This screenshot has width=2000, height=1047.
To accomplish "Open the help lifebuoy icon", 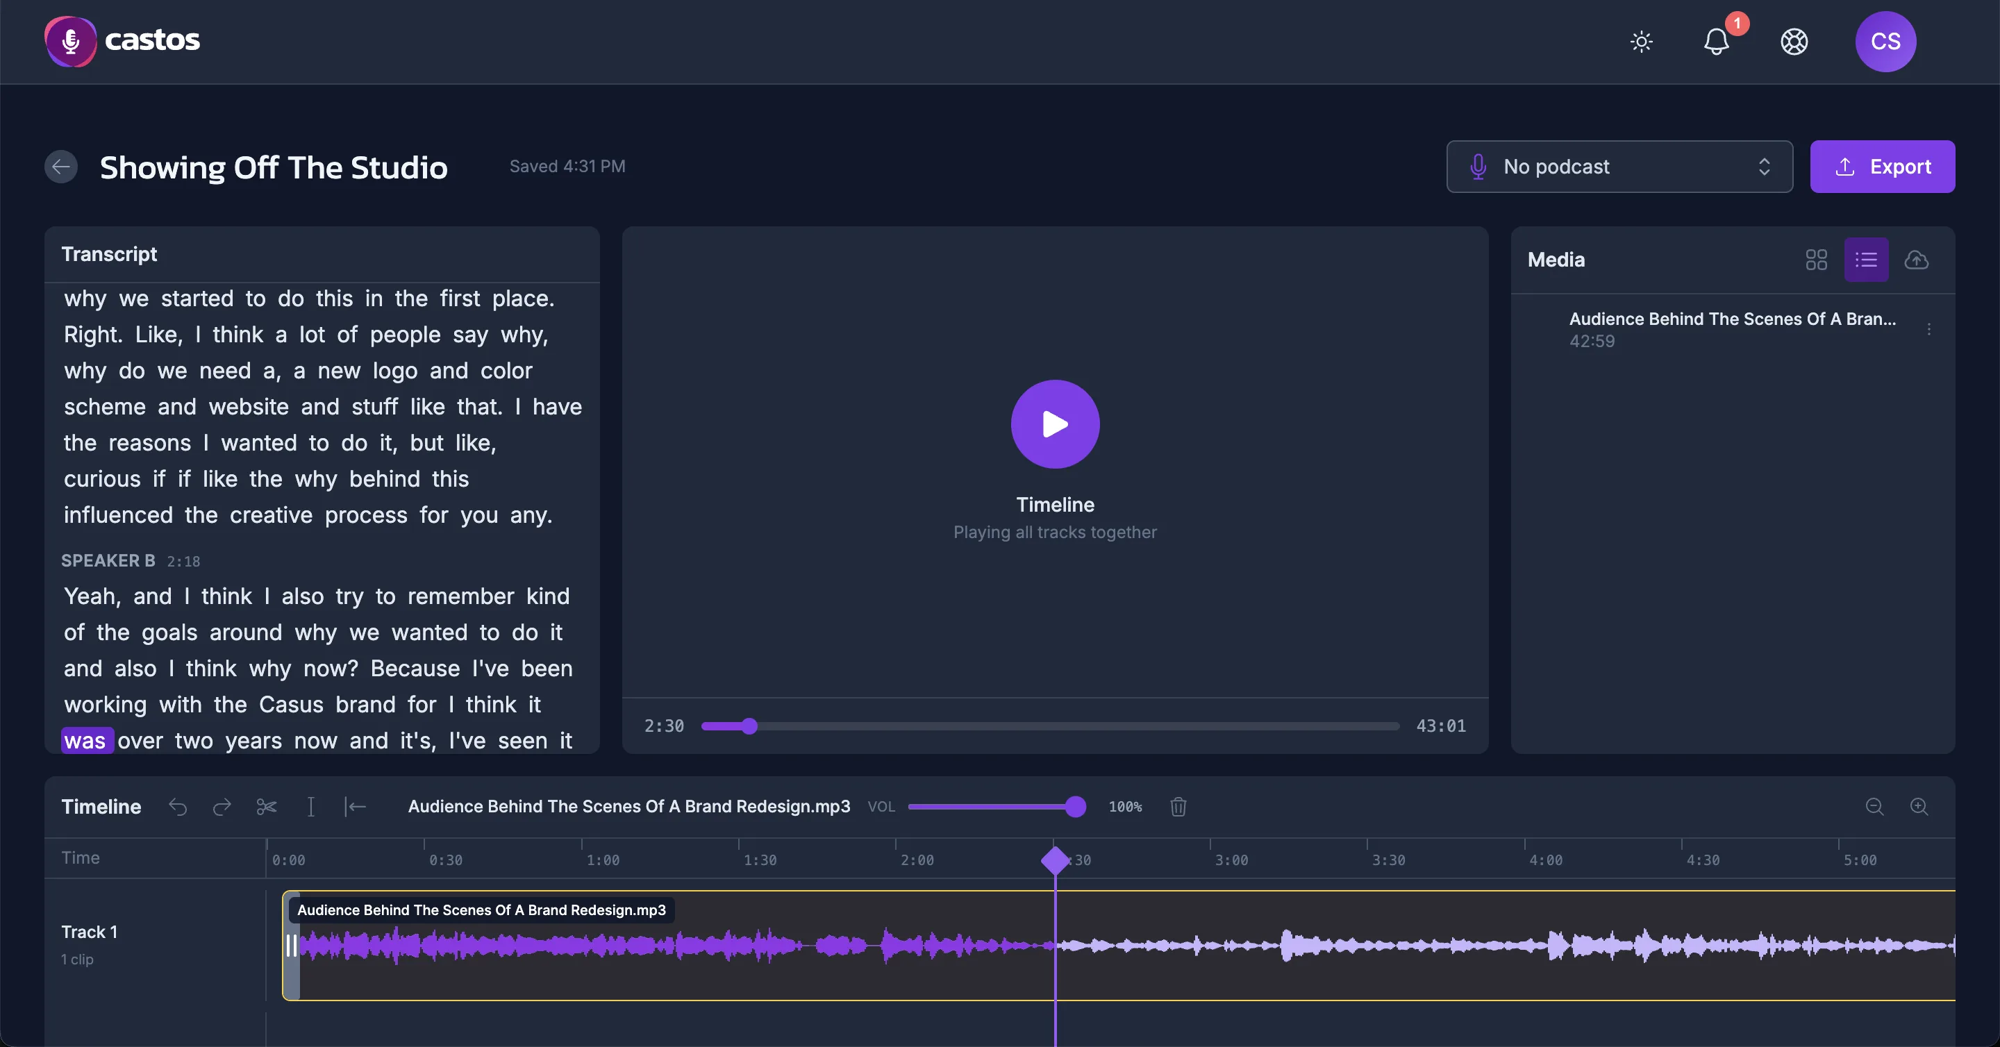I will pos(1794,41).
